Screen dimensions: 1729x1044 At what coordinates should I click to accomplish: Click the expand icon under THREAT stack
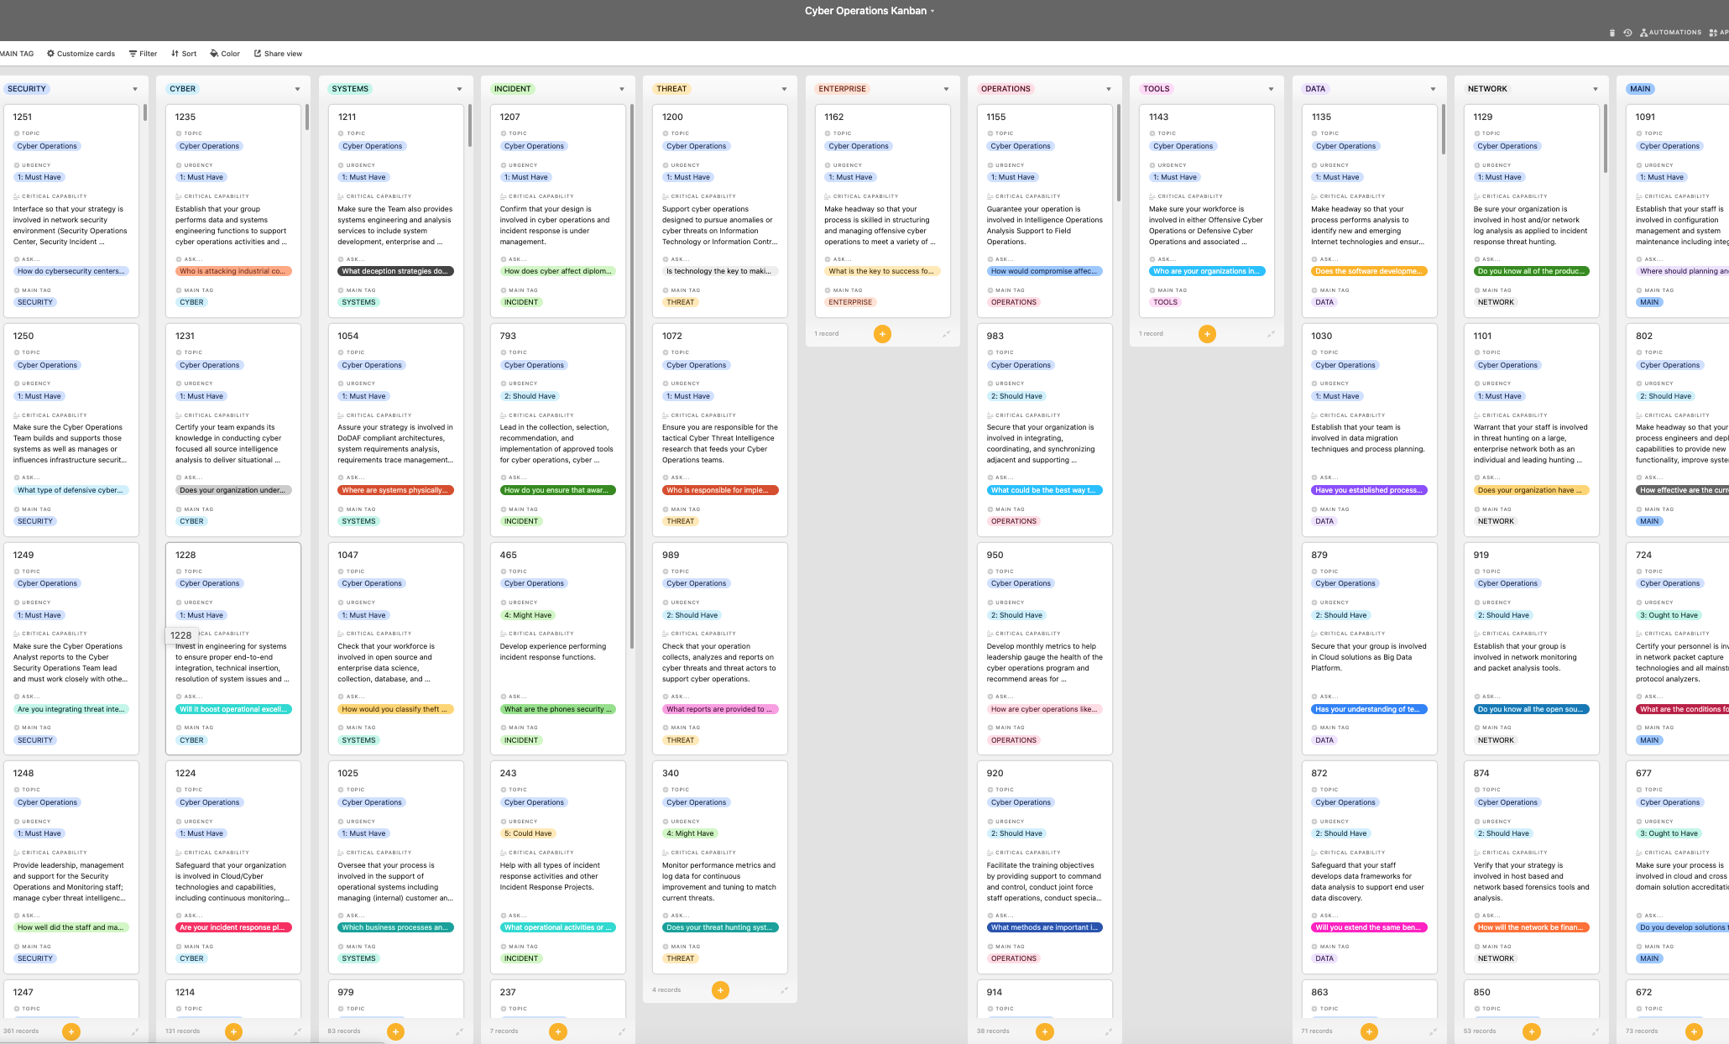784,990
